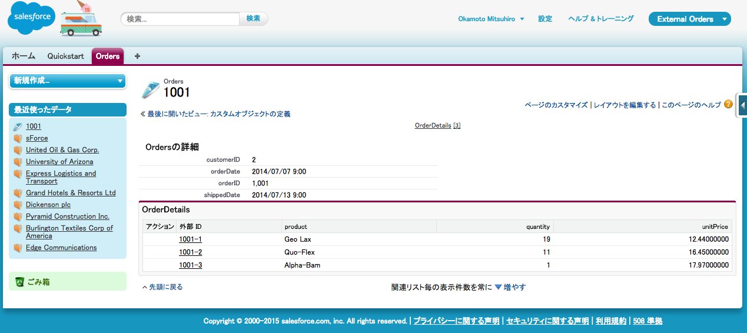747x333 pixels.
Task: Click into the 検索 search field
Action: point(180,19)
